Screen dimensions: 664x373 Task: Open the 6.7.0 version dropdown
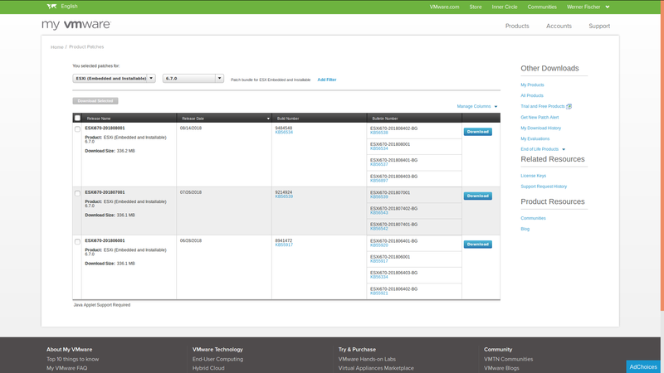pyautogui.click(x=193, y=78)
